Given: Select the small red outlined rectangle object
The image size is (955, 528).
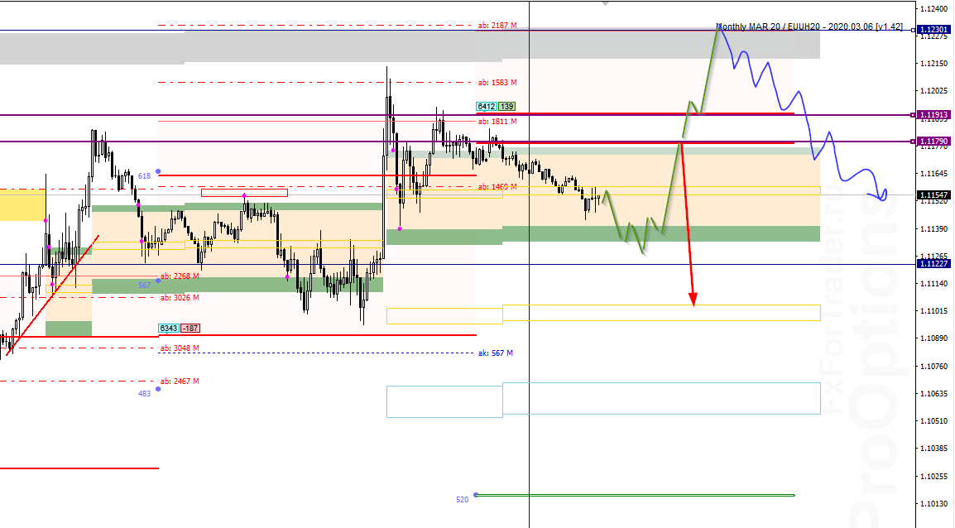Looking at the screenshot, I should pyautogui.click(x=244, y=193).
